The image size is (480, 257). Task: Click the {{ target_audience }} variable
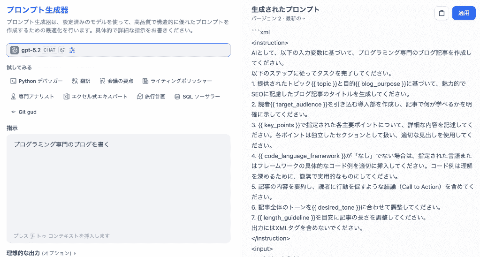coord(299,104)
